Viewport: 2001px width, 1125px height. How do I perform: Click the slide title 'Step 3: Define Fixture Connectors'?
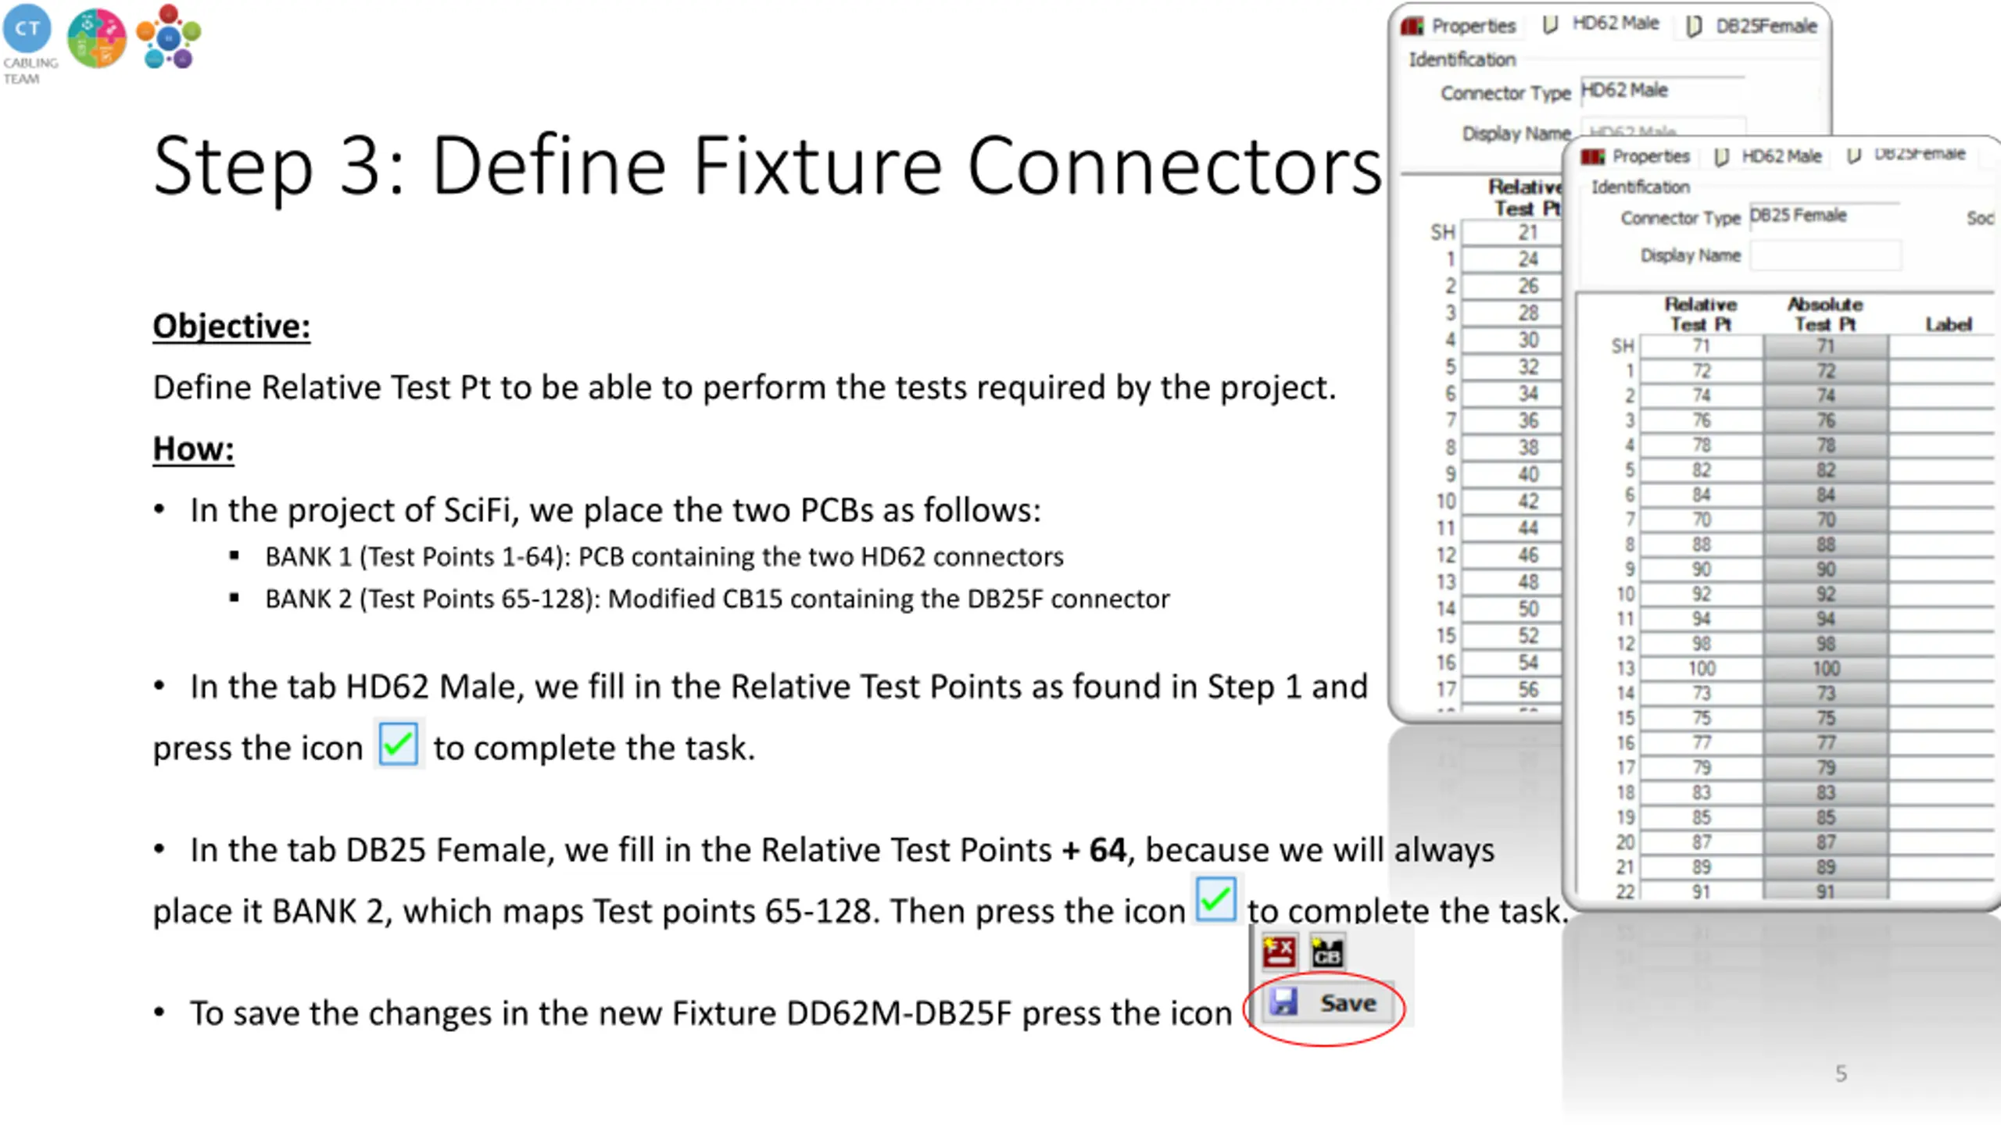tap(768, 166)
